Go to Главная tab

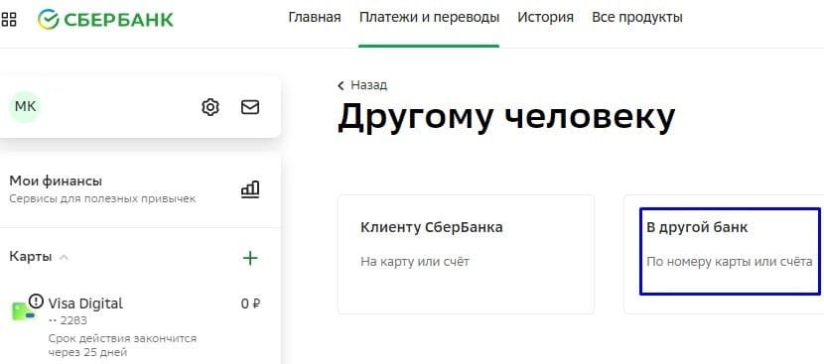click(315, 17)
